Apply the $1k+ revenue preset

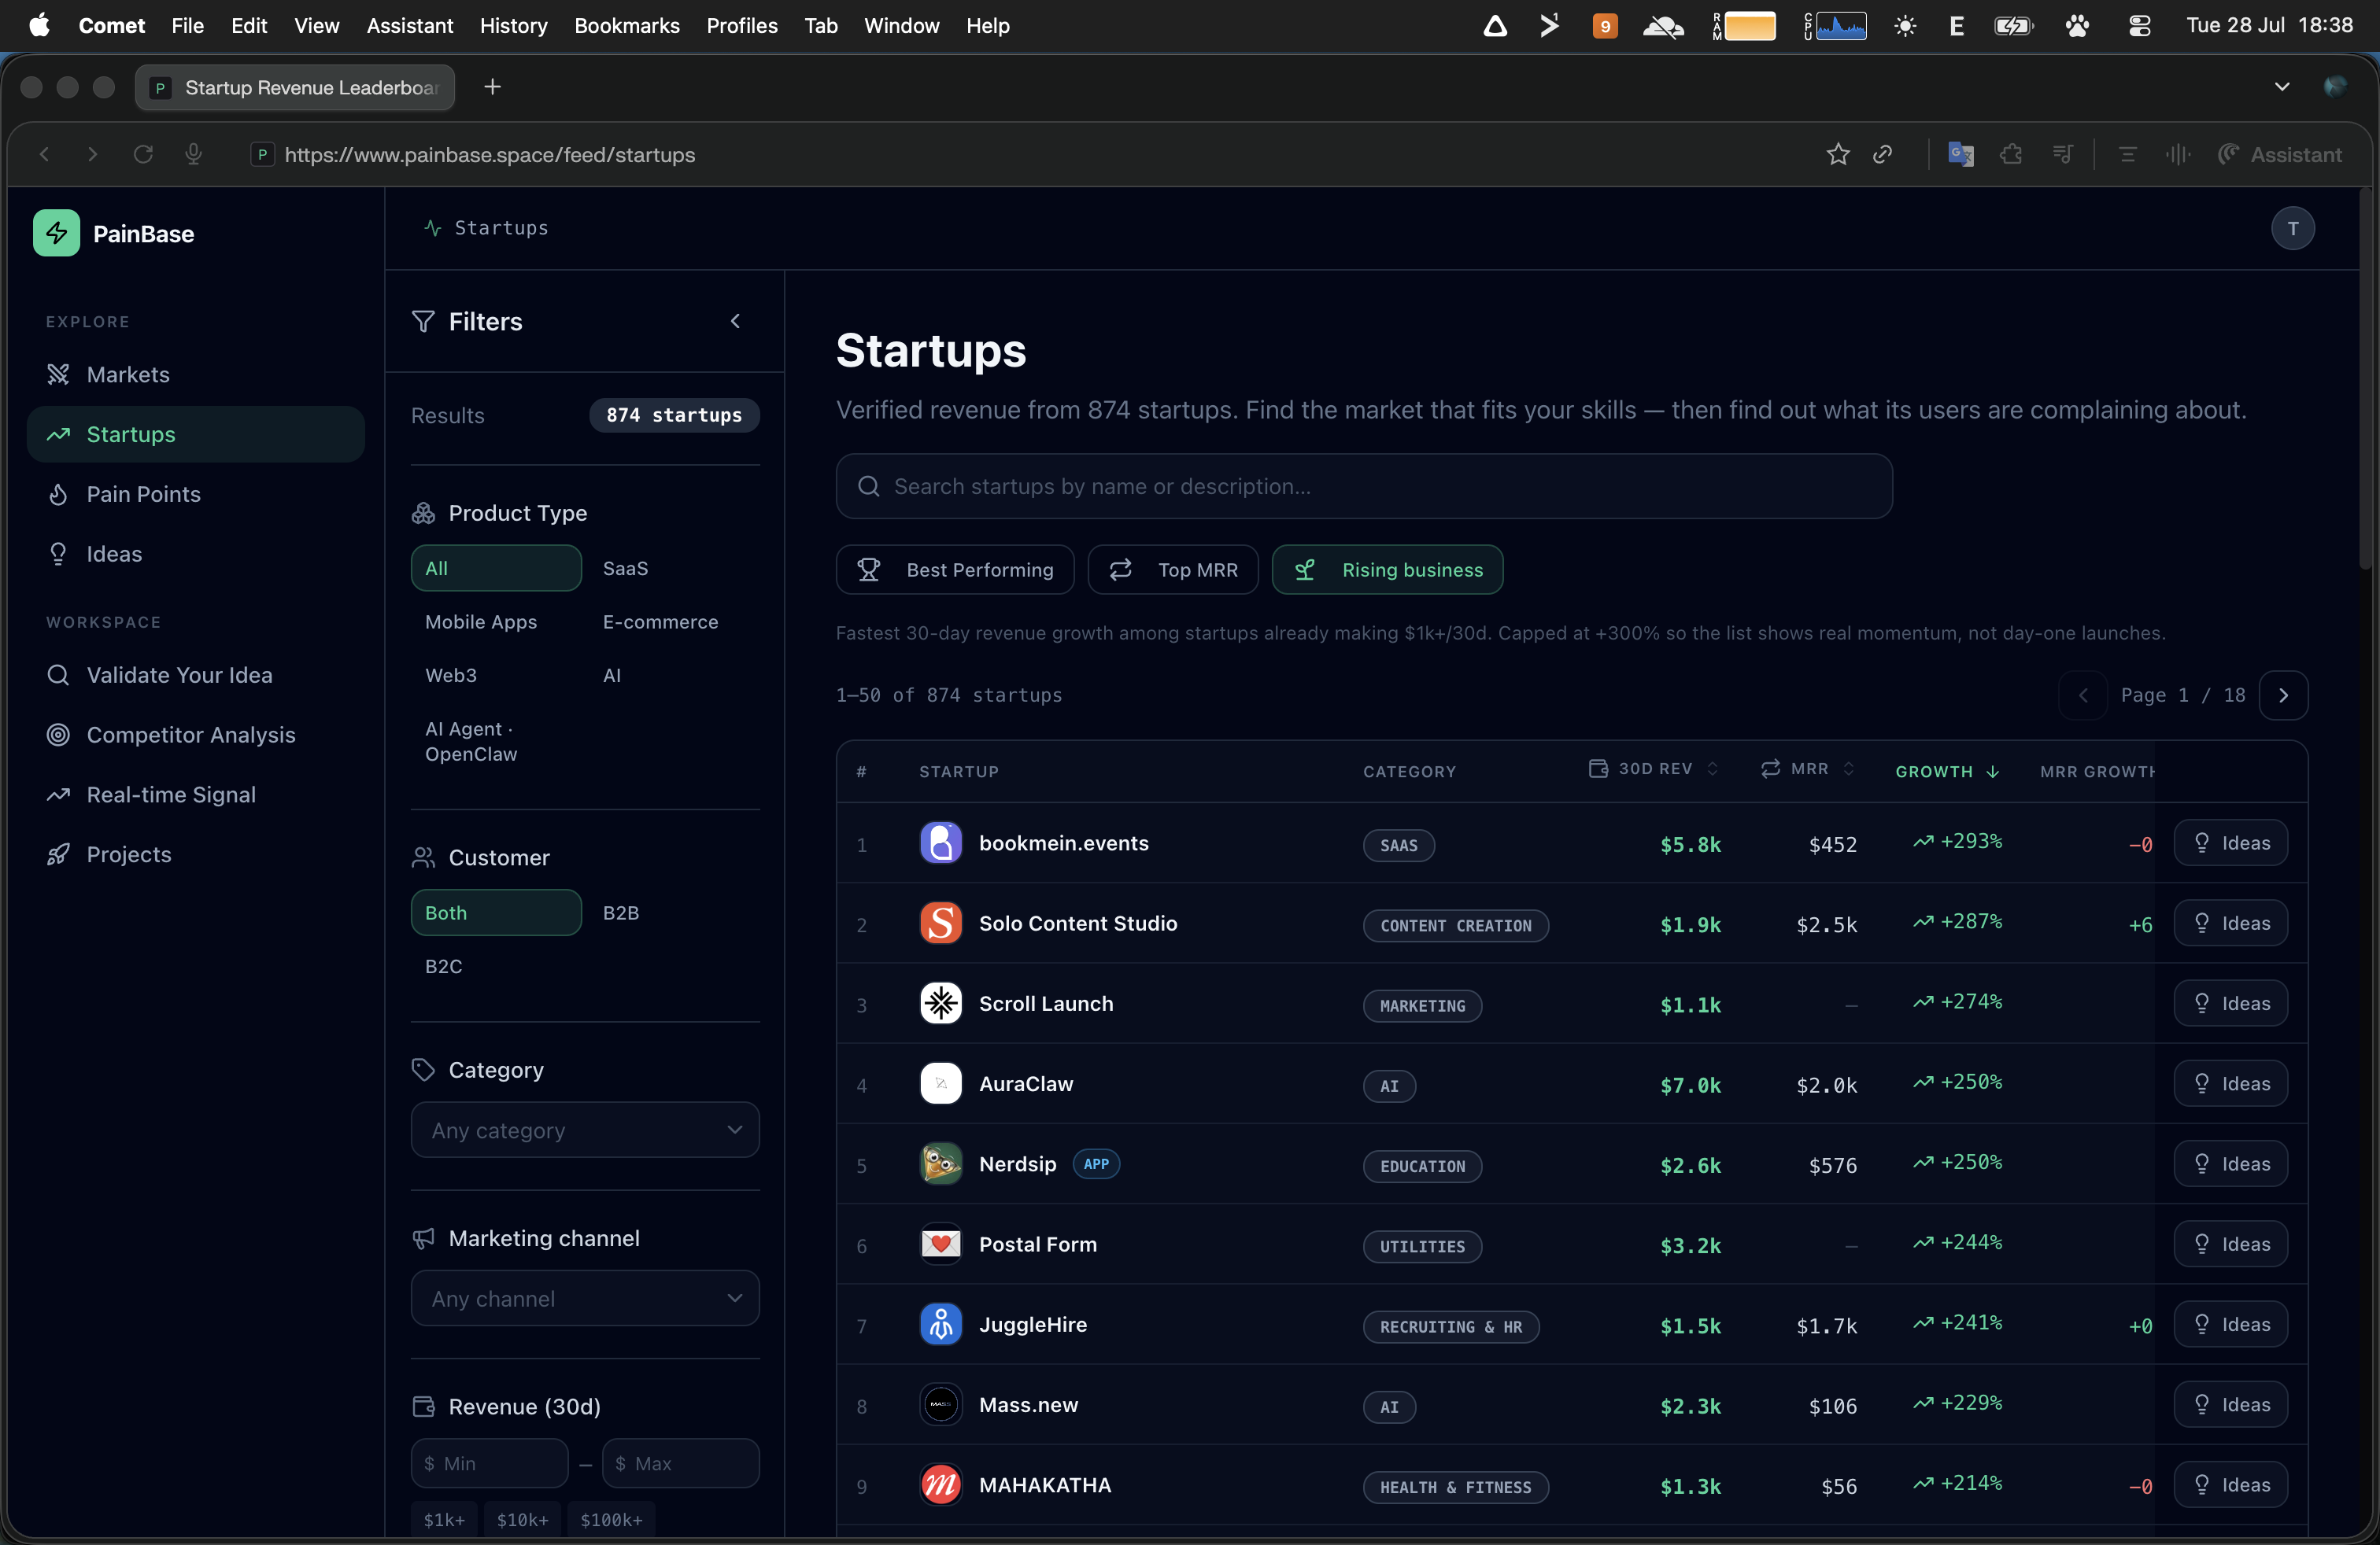(x=444, y=1519)
